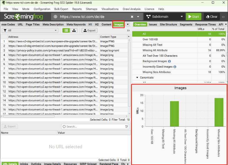Open URL history dropdown arrow
The height and width of the screenshot is (165, 228).
(139, 17)
